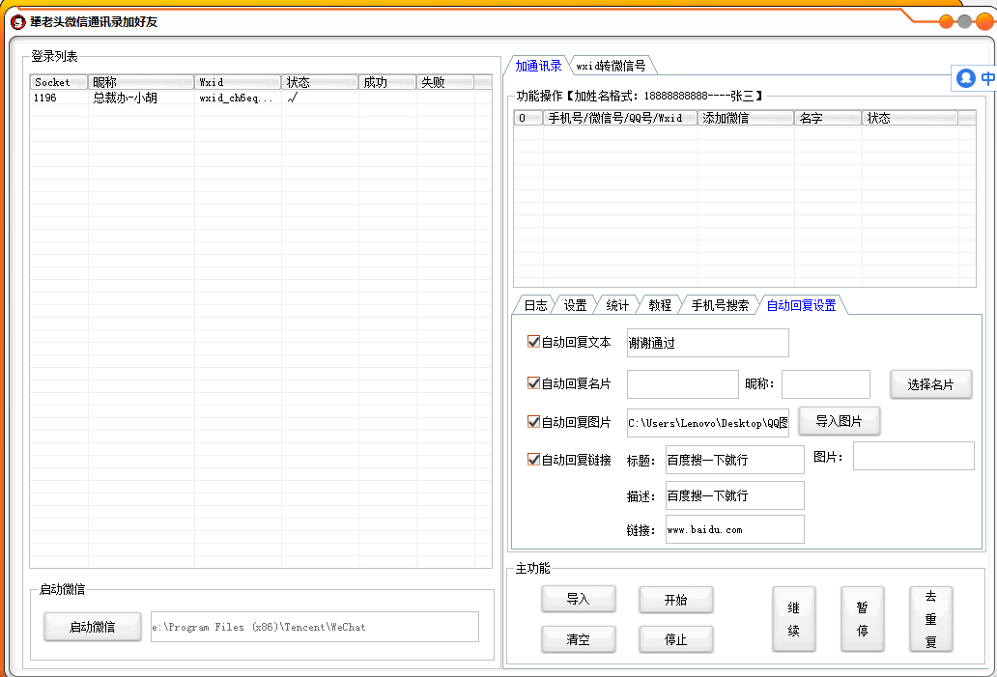The width and height of the screenshot is (997, 677).
Task: Open the 日志 tab
Action: click(x=535, y=305)
